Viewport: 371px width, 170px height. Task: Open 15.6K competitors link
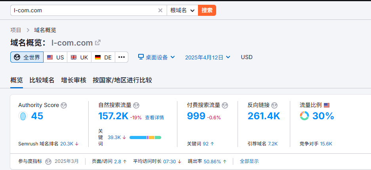326,144
